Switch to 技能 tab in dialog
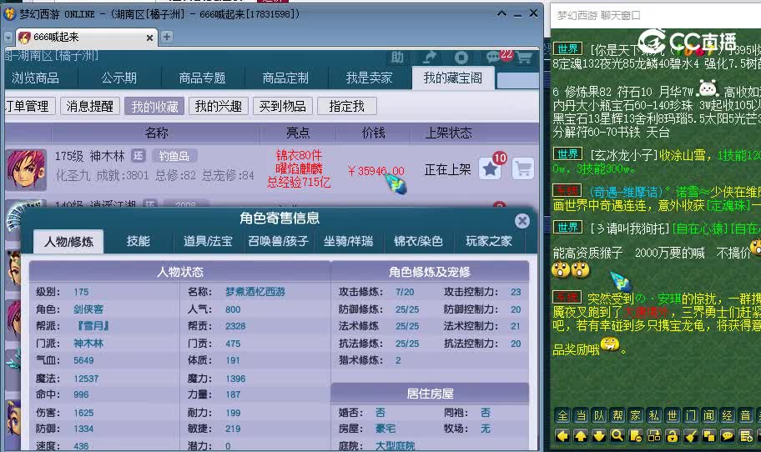The image size is (761, 452). [x=139, y=241]
